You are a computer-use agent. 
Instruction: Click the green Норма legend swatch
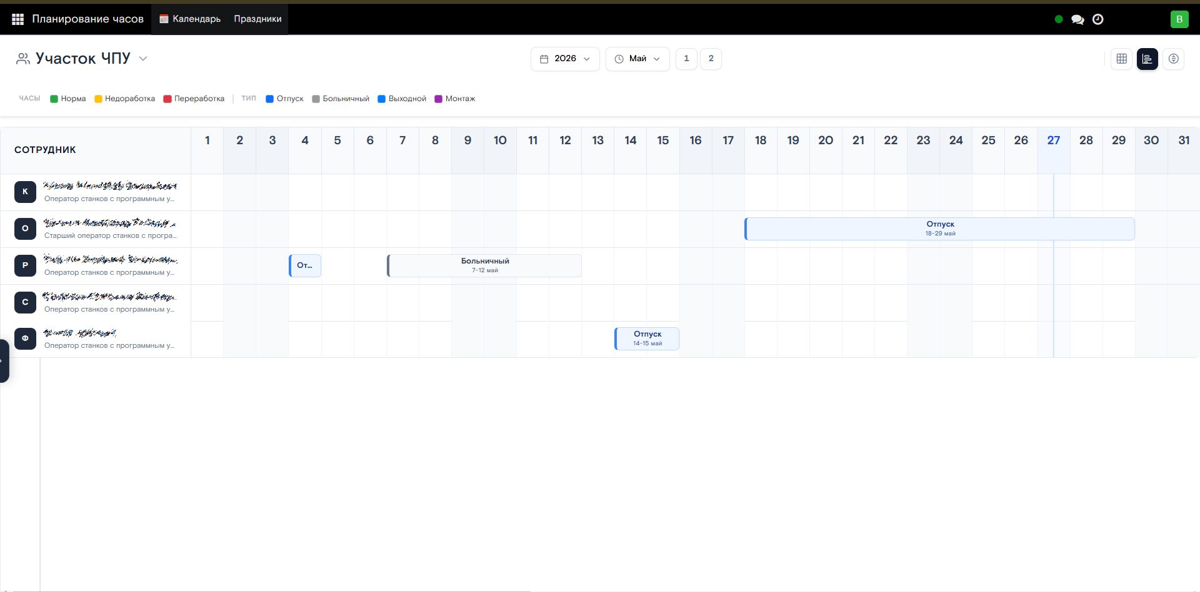[x=54, y=99]
